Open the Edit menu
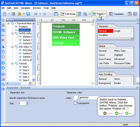Viewport: 140px width, 127px height. [x=9, y=8]
